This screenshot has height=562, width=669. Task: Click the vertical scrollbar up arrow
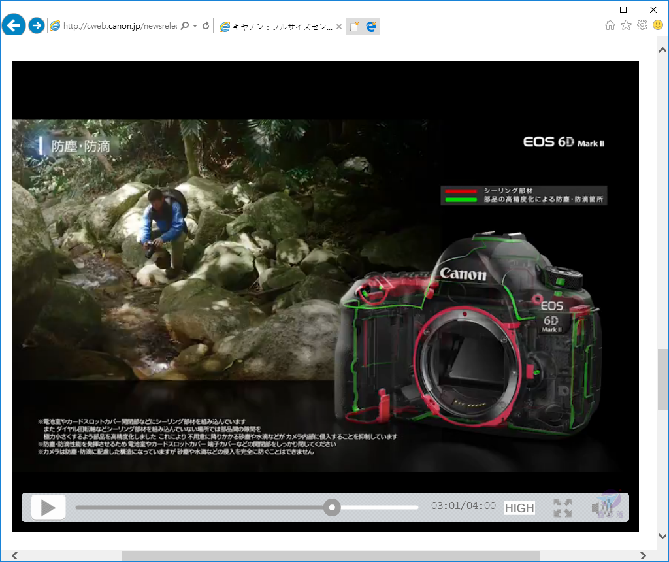[662, 50]
